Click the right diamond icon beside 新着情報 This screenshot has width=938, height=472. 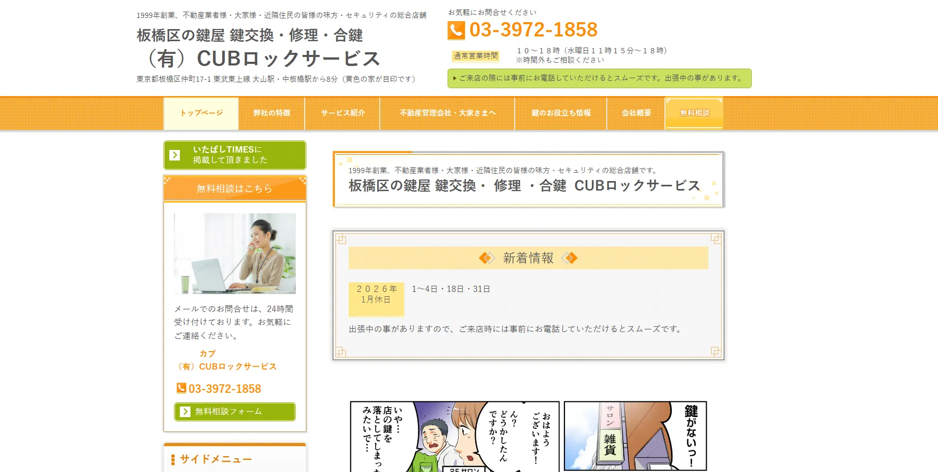570,258
